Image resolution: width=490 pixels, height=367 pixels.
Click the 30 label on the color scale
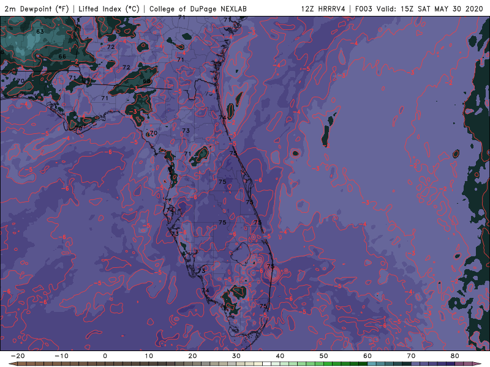coord(236,356)
